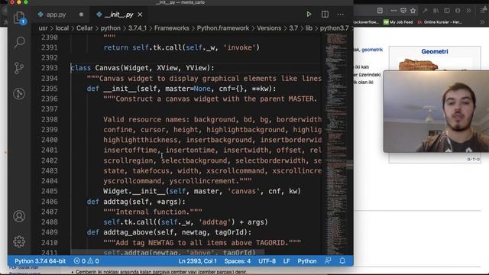Image resolution: width=489 pixels, height=275 pixels.
Task: Open 'lib' breadcrumb segment
Action: pos(309,28)
